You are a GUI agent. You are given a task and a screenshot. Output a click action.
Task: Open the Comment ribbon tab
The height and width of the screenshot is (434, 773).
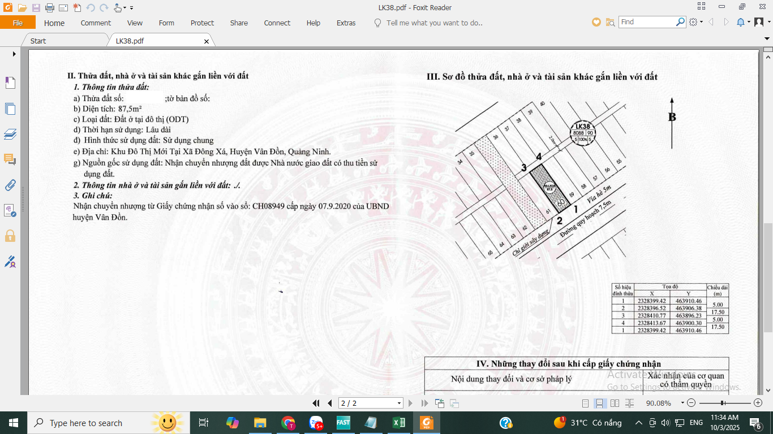[96, 23]
